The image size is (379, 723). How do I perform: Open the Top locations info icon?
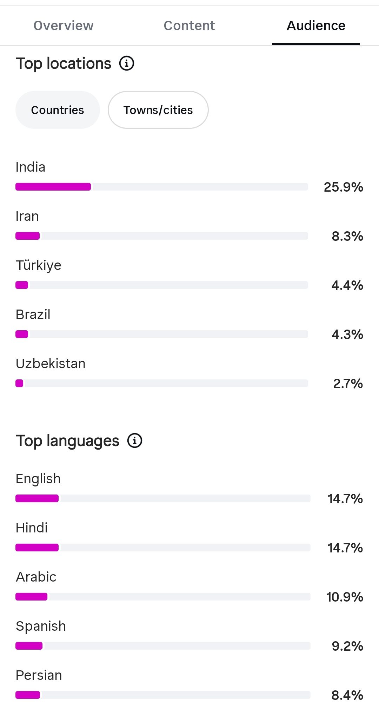[x=127, y=64]
